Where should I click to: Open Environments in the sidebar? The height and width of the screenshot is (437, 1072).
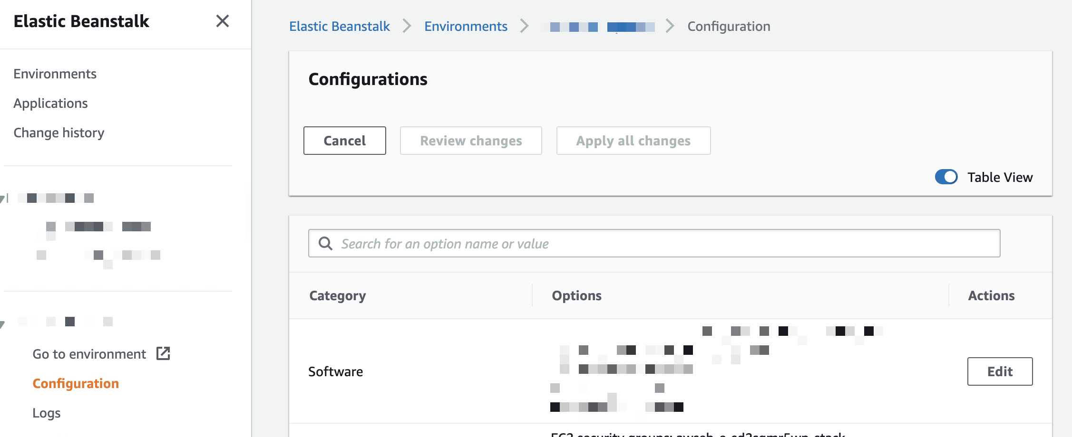55,74
